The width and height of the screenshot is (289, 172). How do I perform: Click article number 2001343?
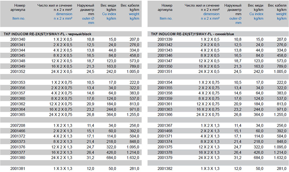pyautogui.click(x=165, y=50)
